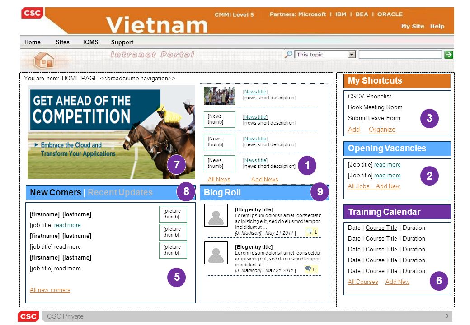Open last Course Title in Training Calendar
The height and width of the screenshot is (325, 470).
click(x=381, y=271)
